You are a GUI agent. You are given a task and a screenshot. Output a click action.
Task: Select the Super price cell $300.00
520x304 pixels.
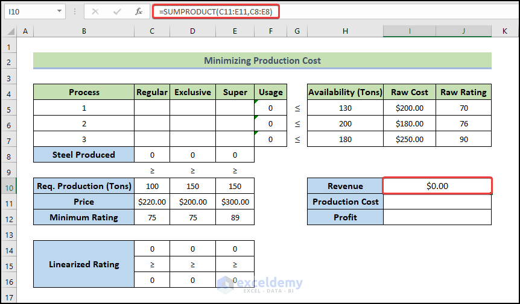235,202
